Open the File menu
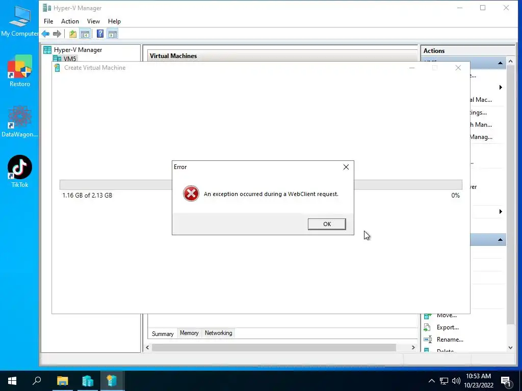 pos(48,21)
